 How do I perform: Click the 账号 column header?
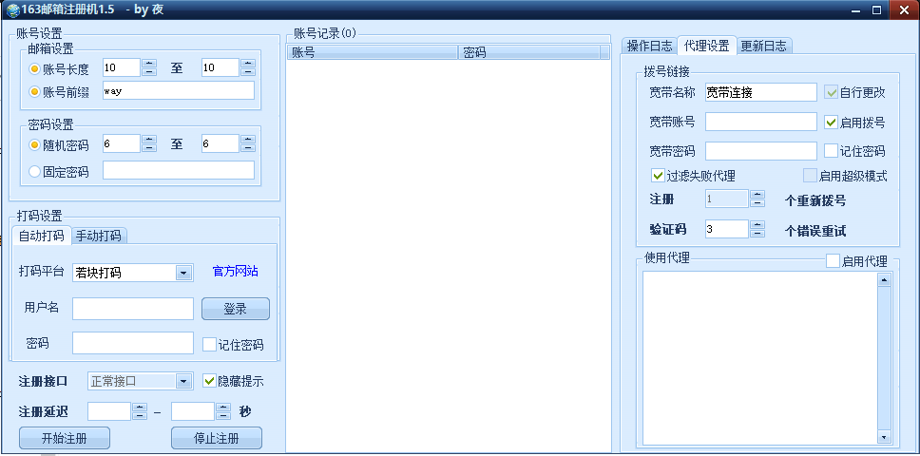tap(372, 53)
